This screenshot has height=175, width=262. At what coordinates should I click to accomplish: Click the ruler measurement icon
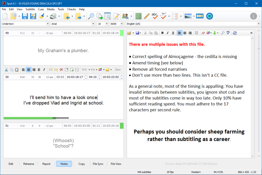point(146,16)
